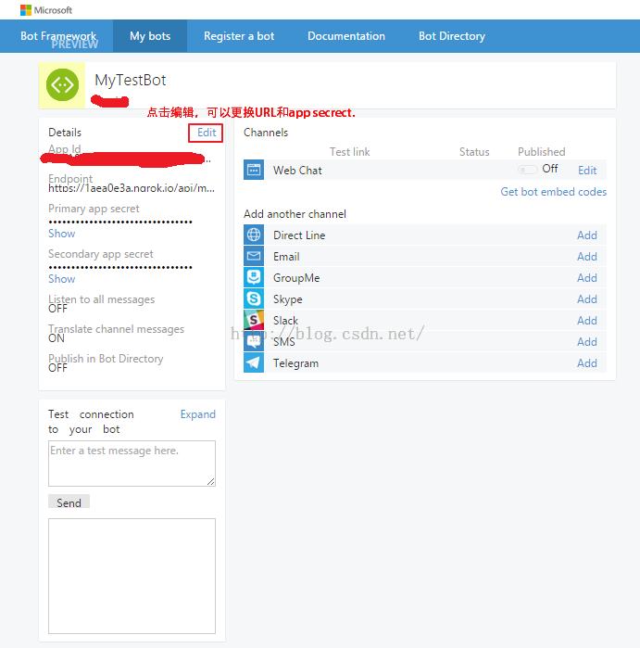The image size is (640, 648).
Task: Open the Documentation nav item
Action: (x=346, y=36)
